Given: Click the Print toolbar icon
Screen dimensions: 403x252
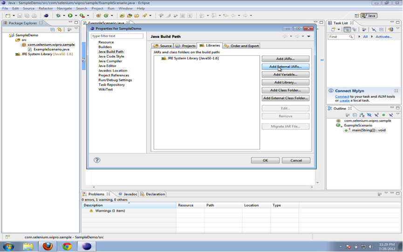Looking at the screenshot, I should pyautogui.click(x=34, y=16).
